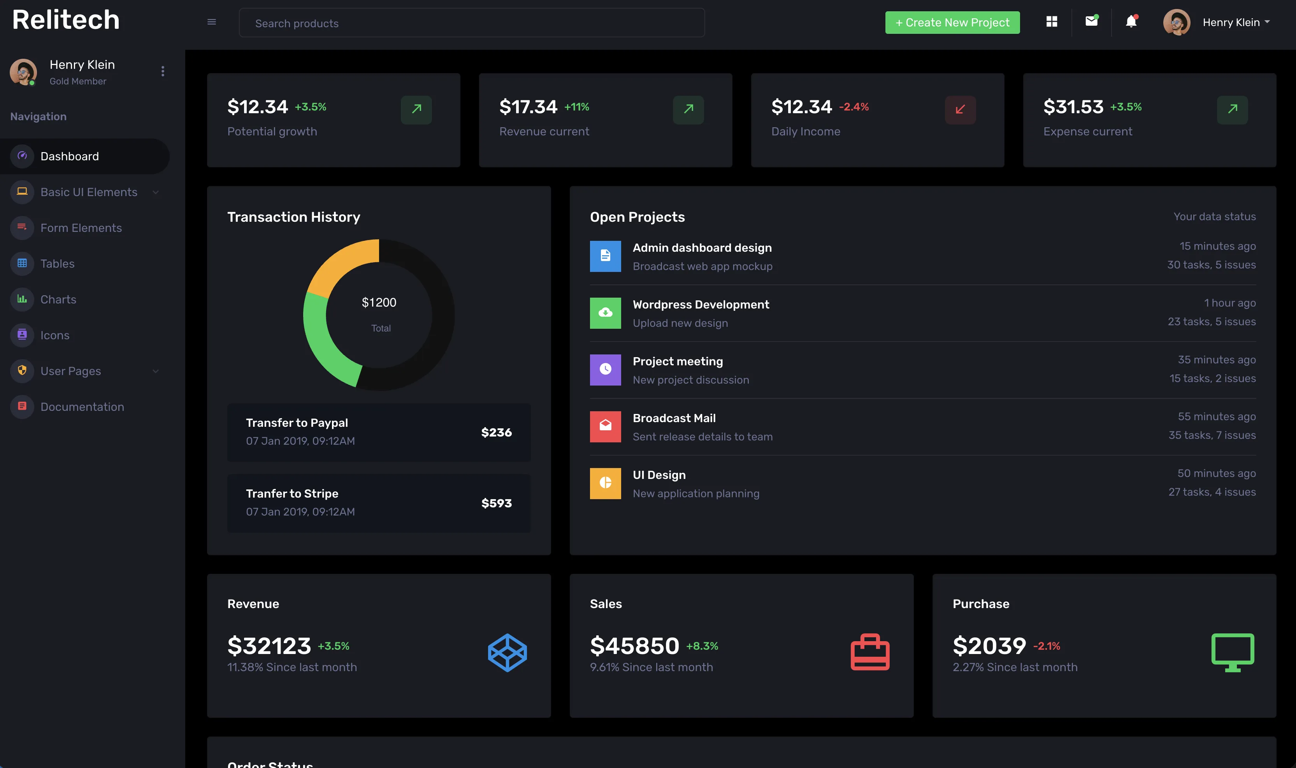Click the Icons contacts icon in sidebar
1296x768 pixels.
point(22,334)
